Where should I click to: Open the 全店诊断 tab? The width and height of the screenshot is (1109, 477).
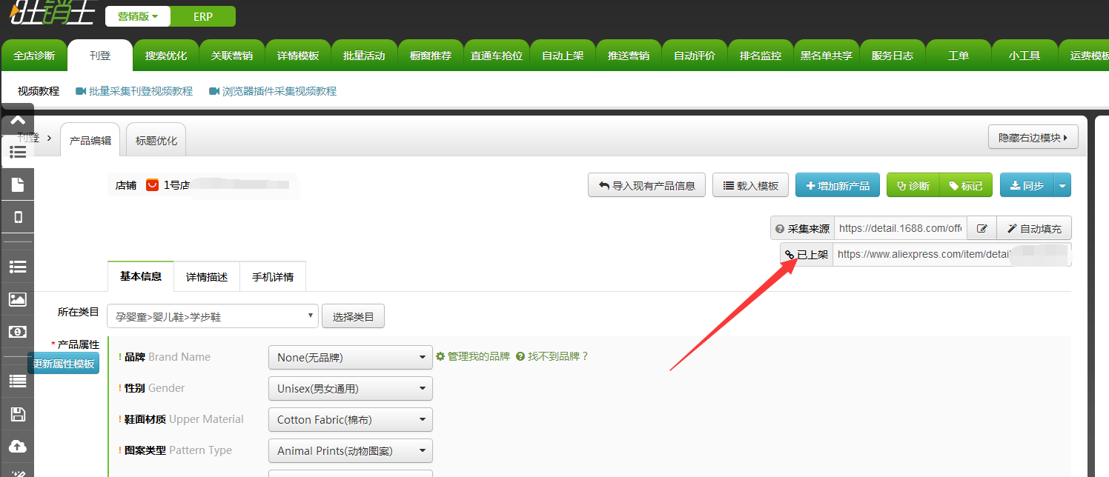34,56
